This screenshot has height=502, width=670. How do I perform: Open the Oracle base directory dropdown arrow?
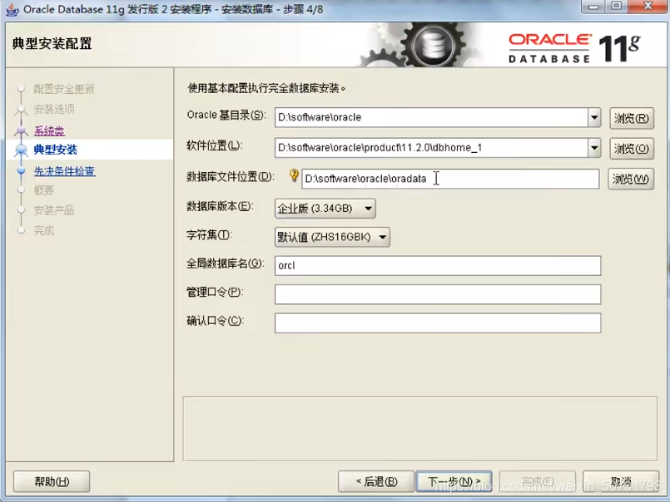coord(594,117)
